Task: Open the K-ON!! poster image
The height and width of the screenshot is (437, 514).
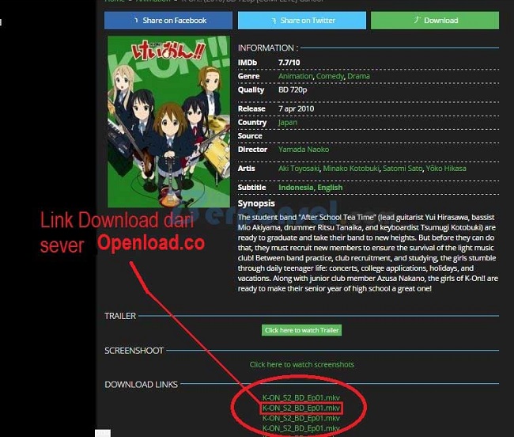Action: 168,122
